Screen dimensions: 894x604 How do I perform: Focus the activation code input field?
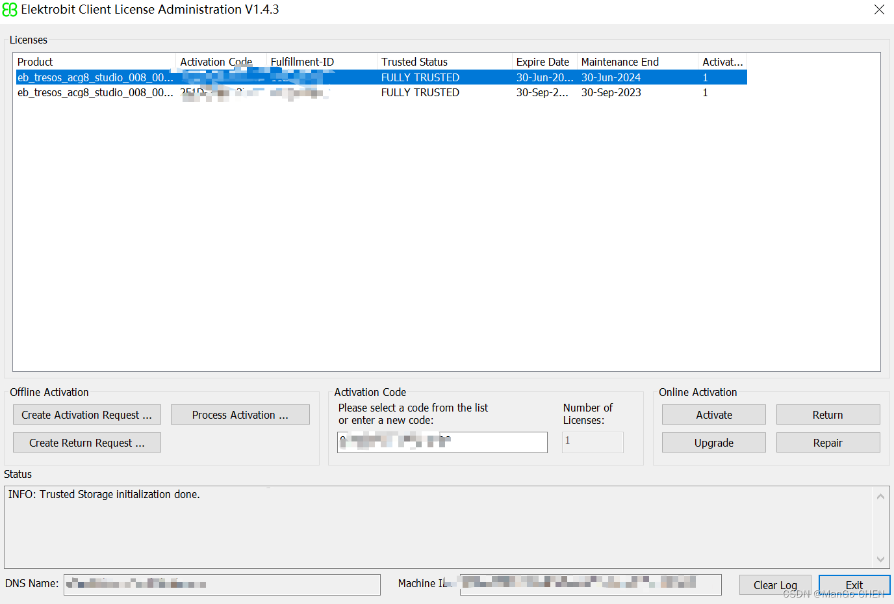[x=442, y=442]
